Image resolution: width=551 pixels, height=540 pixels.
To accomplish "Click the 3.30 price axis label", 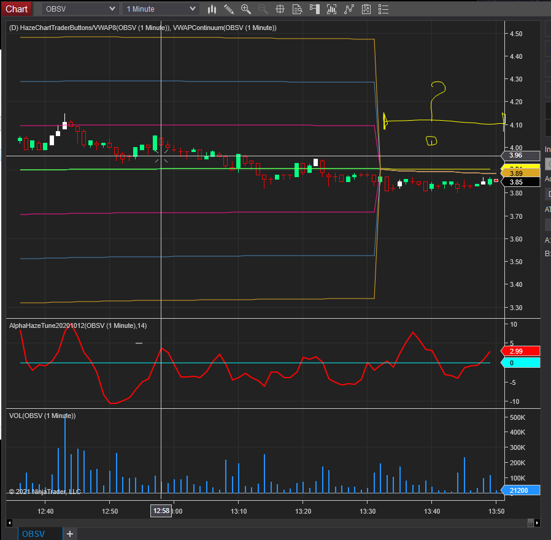I will (516, 308).
